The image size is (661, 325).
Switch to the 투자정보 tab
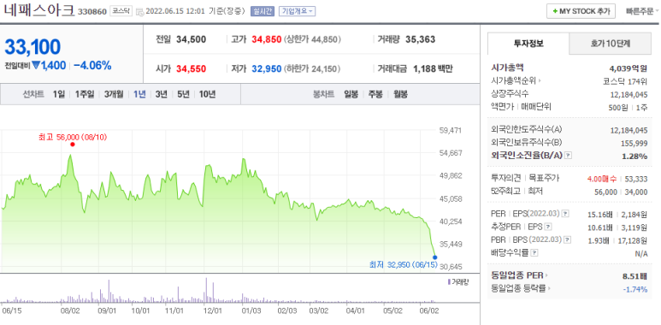(528, 43)
